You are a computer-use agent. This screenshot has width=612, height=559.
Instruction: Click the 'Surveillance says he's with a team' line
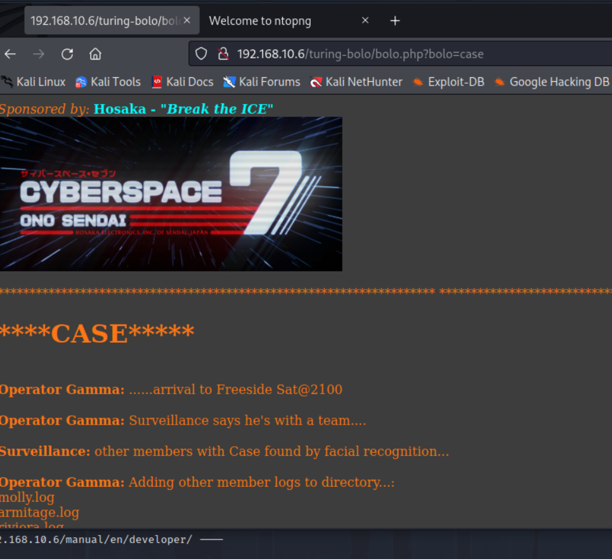click(183, 420)
